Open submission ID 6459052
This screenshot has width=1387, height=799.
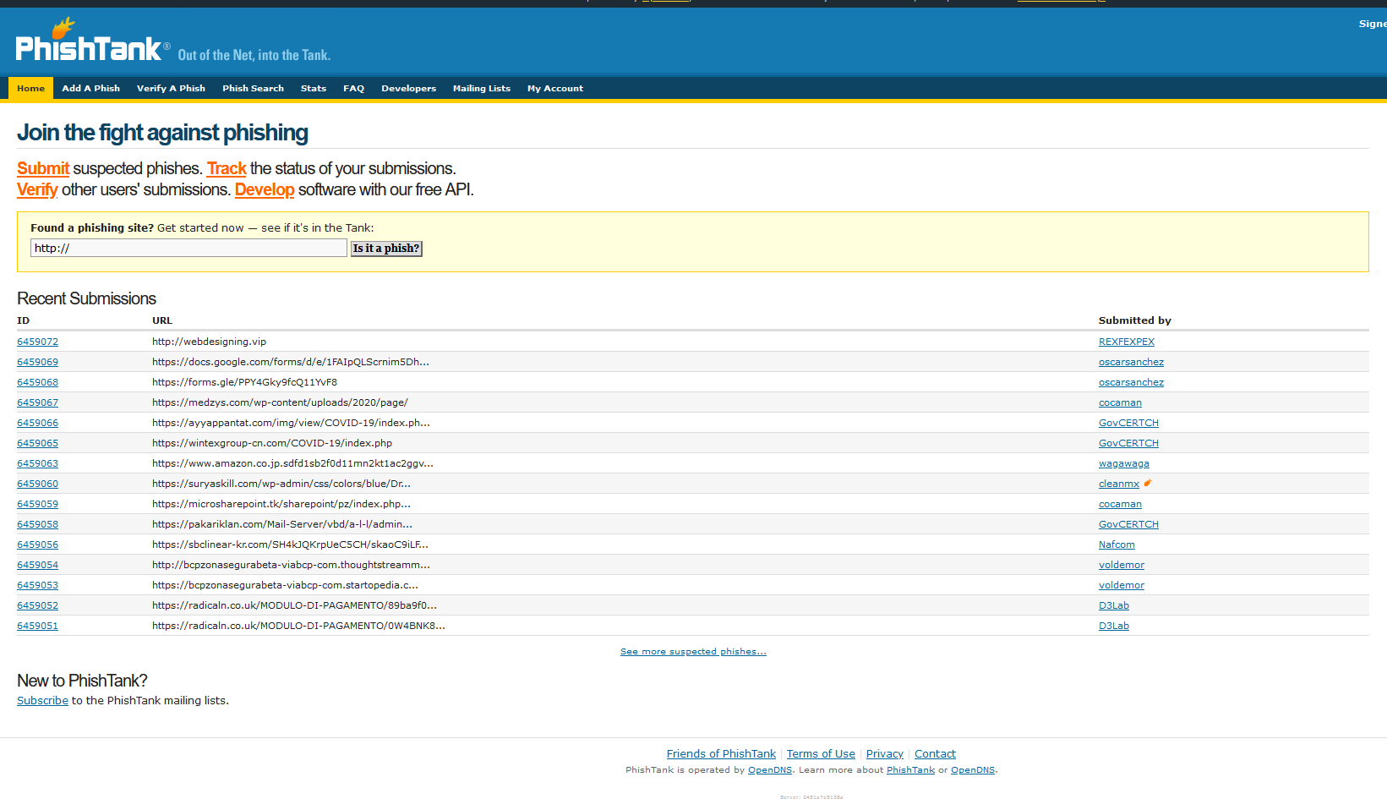coord(37,605)
